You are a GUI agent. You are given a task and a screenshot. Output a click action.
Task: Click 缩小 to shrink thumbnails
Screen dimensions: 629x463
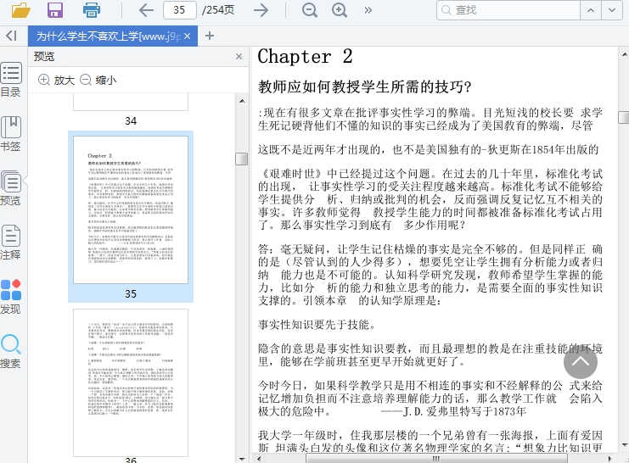pyautogui.click(x=98, y=81)
